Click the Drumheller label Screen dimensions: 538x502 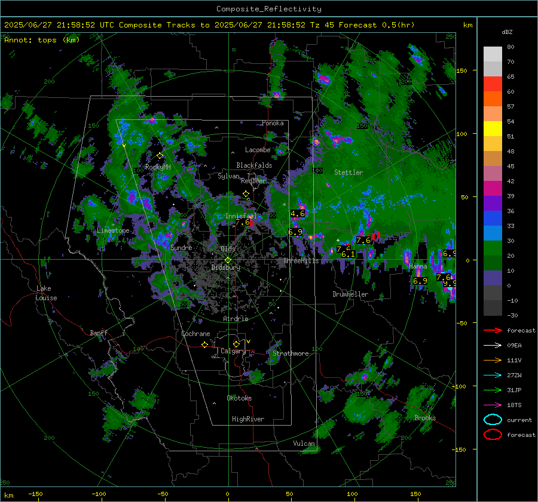coord(350,294)
